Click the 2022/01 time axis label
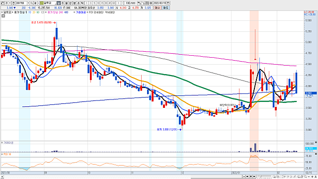 236,173
